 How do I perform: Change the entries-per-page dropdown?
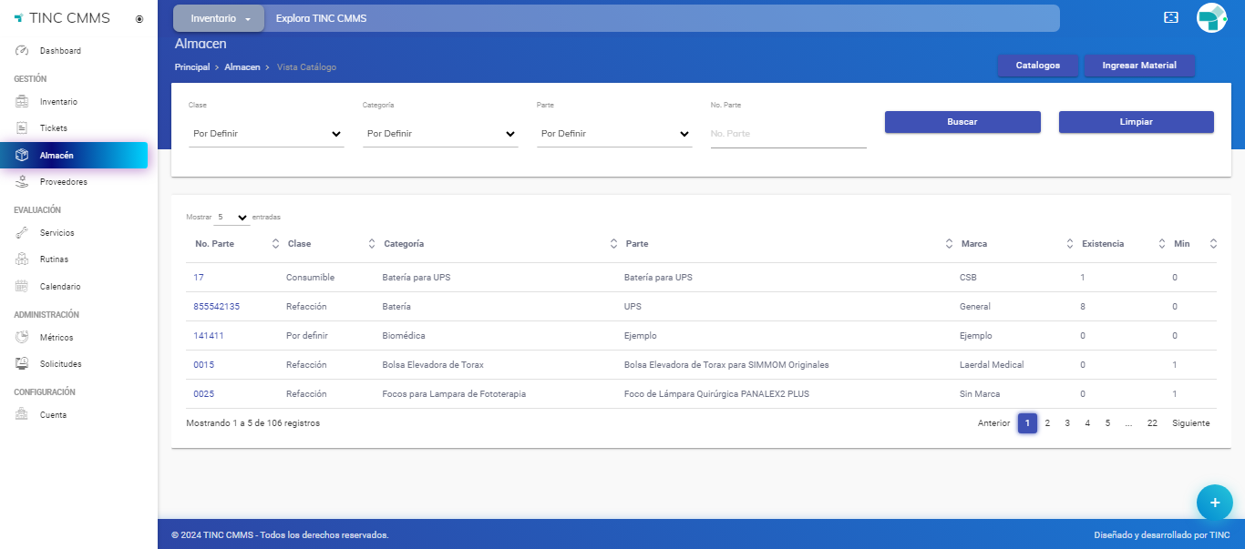point(232,218)
